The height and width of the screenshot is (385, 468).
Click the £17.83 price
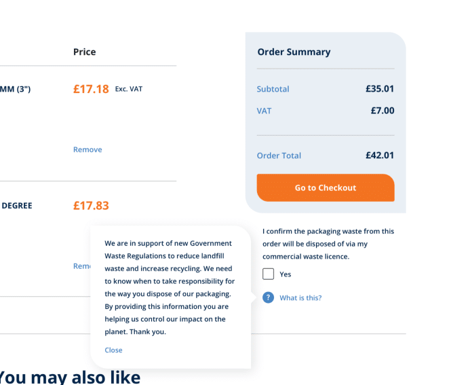point(91,206)
